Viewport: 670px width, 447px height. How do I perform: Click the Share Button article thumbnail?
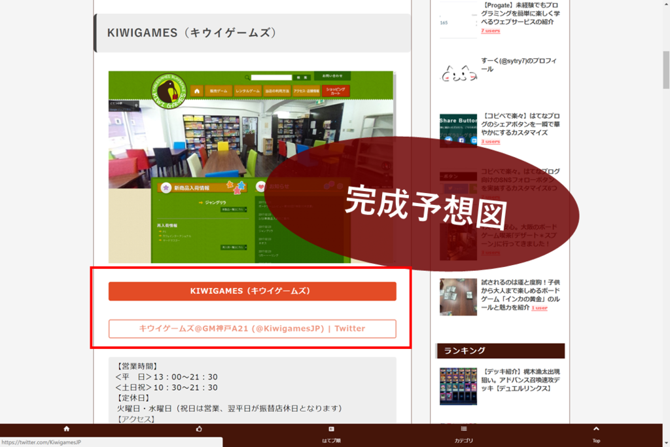(458, 130)
